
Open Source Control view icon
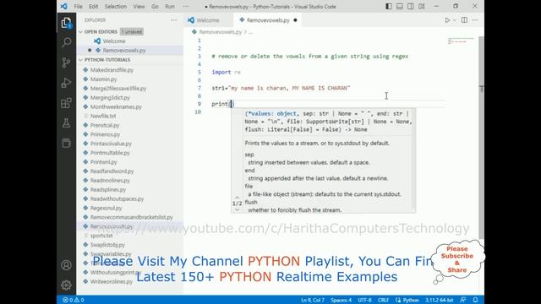[x=66, y=62]
